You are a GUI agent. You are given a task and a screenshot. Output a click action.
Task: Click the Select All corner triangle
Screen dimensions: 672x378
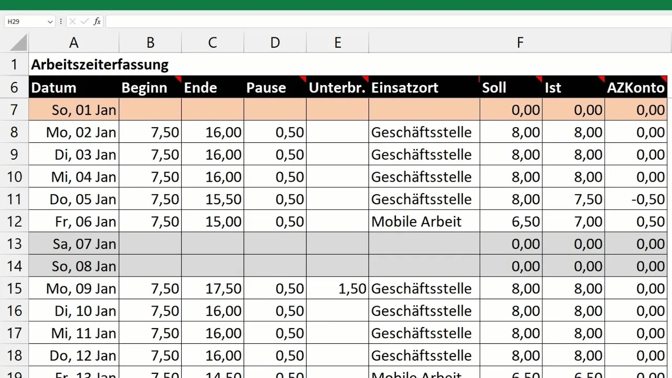click(18, 43)
